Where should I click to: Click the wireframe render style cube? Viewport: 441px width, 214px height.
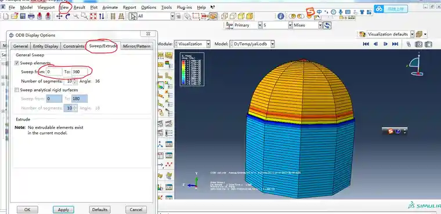point(224,16)
